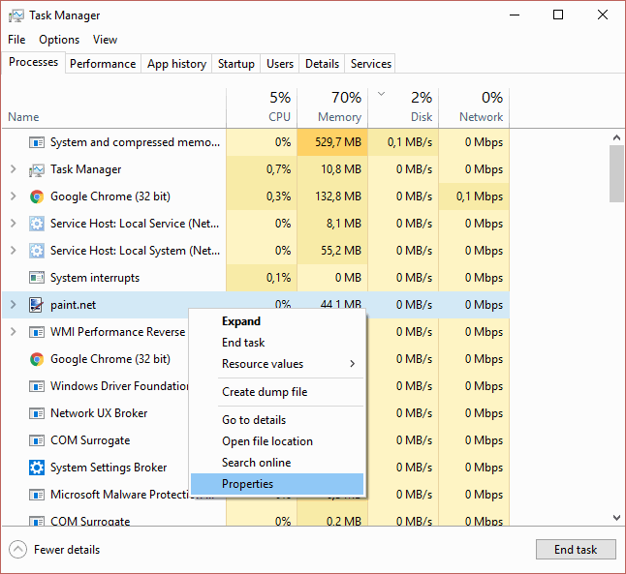Click the paint.net application icon

pyautogui.click(x=36, y=305)
